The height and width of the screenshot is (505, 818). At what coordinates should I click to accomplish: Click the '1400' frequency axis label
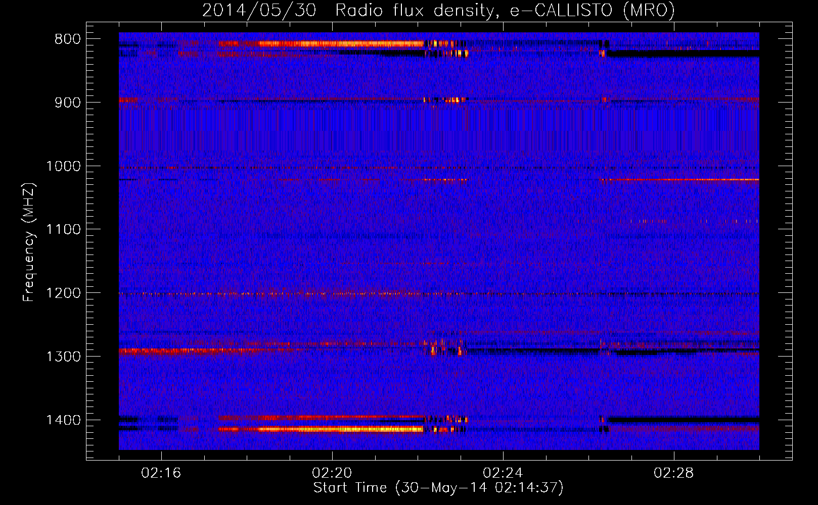(63, 420)
